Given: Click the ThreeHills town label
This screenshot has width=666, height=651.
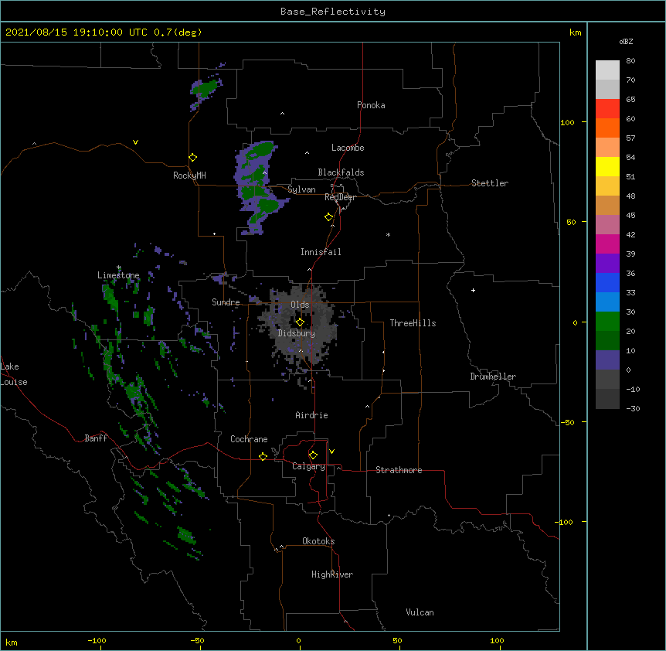Looking at the screenshot, I should pos(413,323).
